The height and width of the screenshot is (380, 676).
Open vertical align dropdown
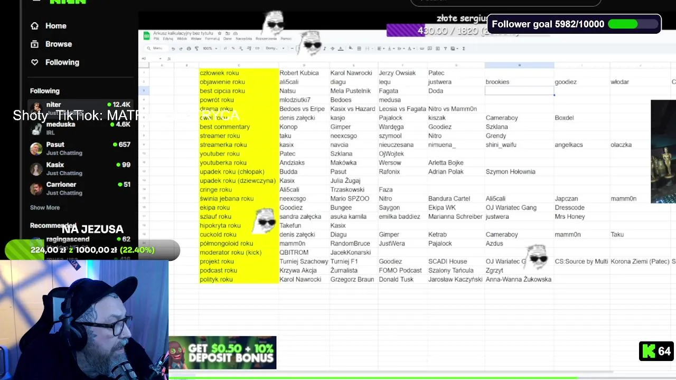tap(391, 49)
